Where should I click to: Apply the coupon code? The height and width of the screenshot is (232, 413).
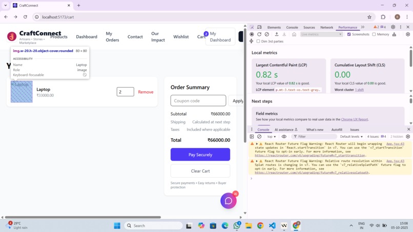[236, 100]
